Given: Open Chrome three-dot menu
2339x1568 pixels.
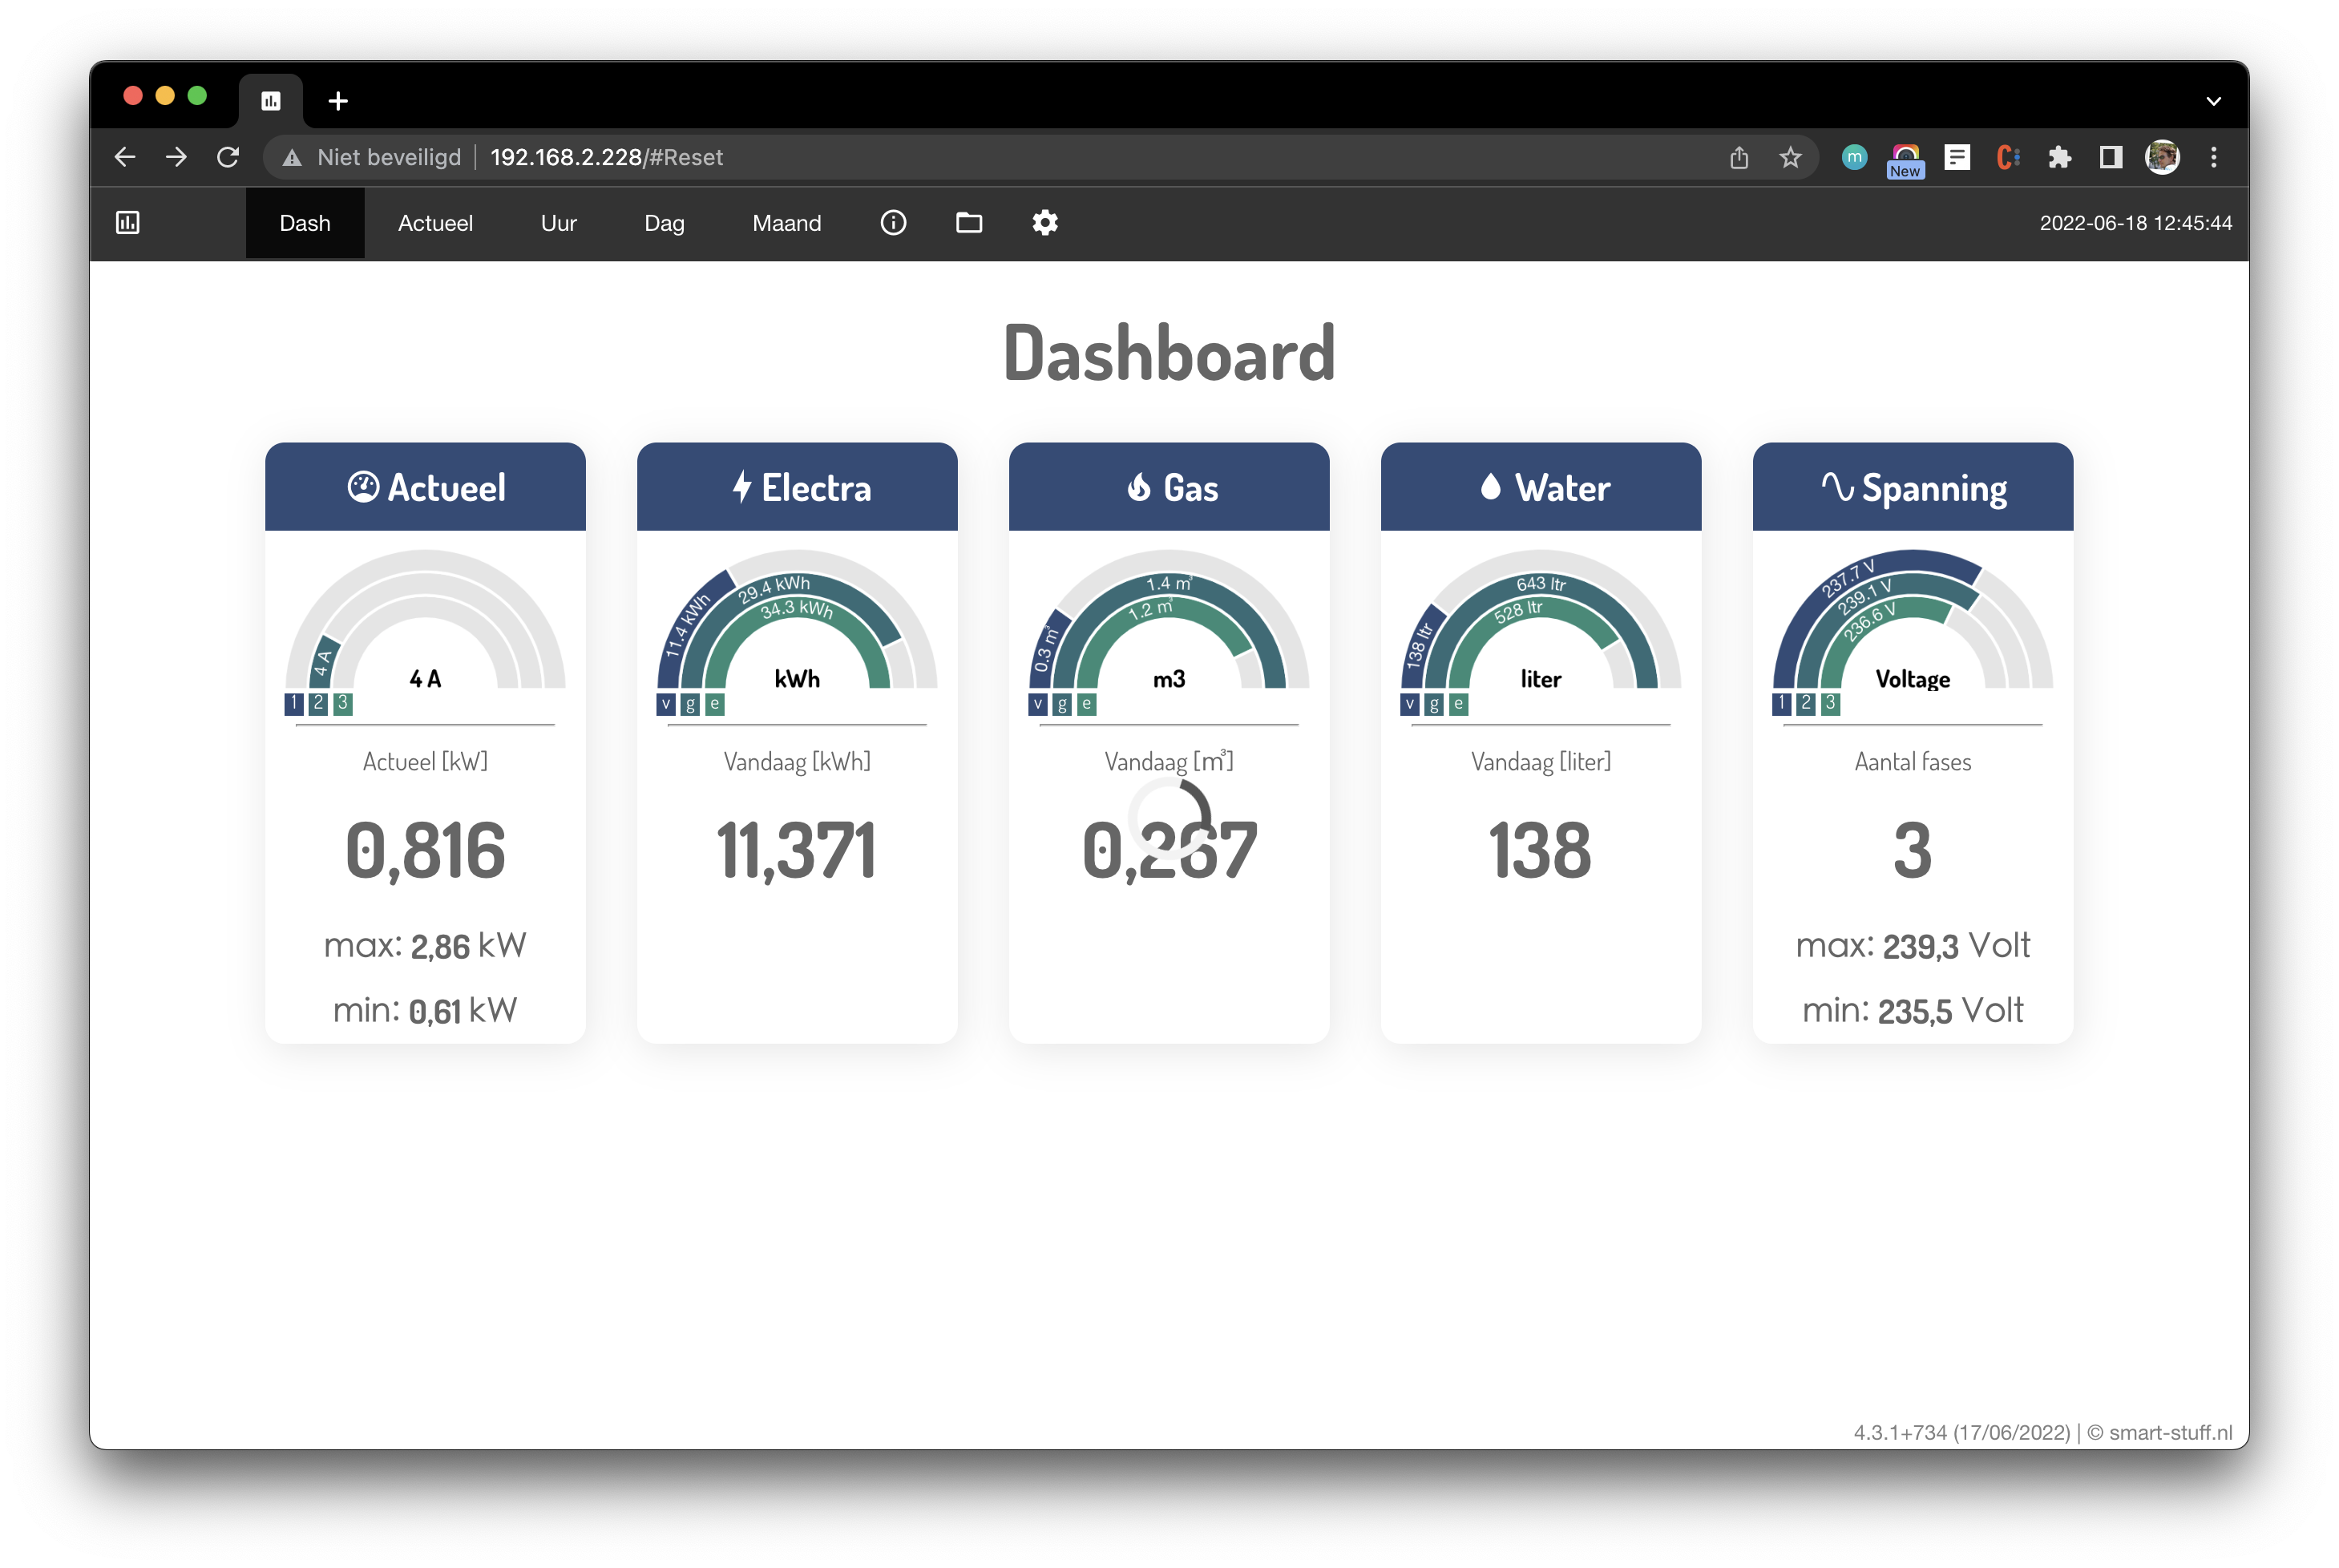Looking at the screenshot, I should tap(2213, 157).
